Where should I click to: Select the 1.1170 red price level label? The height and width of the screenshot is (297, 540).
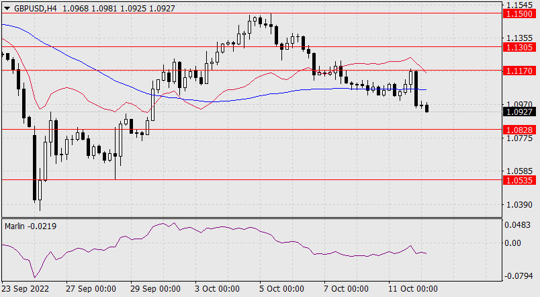coord(520,71)
